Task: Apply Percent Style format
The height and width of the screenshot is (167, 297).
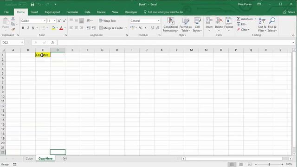Action: point(141,28)
